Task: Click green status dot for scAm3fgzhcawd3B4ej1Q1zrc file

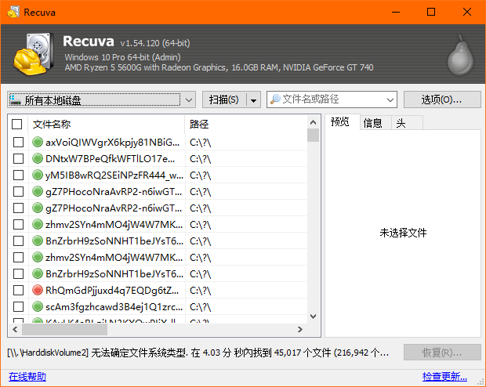Action: 38,307
